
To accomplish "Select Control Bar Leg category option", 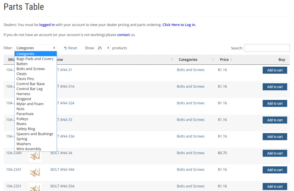I will [29, 89].
